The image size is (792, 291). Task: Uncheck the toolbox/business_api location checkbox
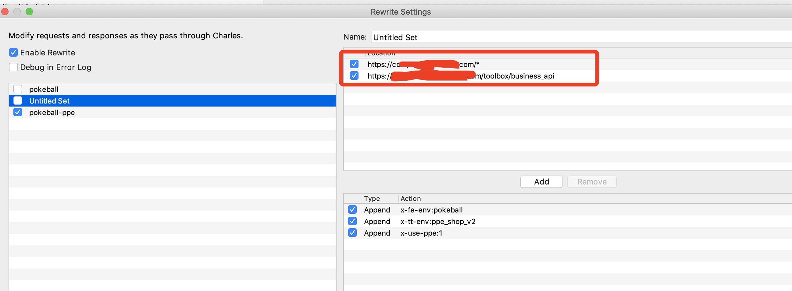coord(354,75)
